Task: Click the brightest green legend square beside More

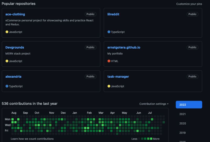Action: 151,139
